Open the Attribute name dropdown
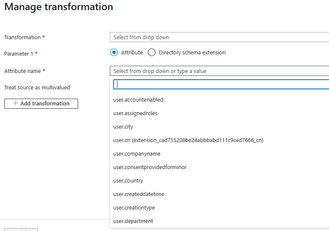329x231 pixels. 219,71
